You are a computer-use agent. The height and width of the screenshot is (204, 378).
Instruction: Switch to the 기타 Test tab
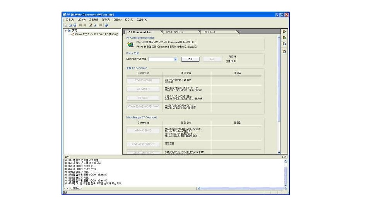[x=209, y=32]
